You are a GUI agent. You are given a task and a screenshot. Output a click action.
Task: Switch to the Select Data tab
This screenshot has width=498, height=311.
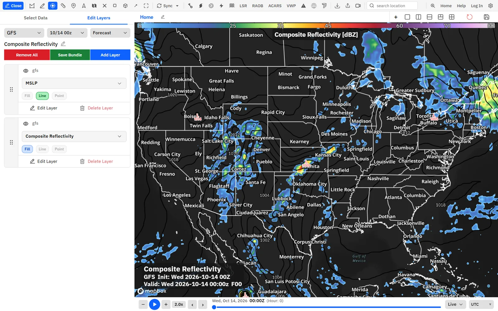(x=36, y=18)
